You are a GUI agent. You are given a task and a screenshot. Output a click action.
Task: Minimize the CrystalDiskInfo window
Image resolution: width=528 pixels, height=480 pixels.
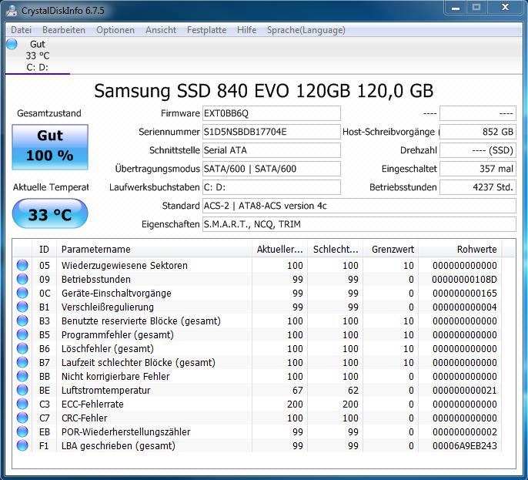pos(456,8)
